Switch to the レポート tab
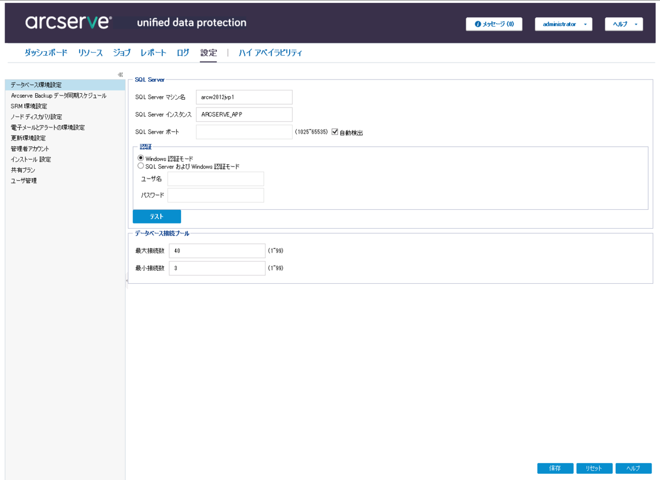The width and height of the screenshot is (660, 480). pyautogui.click(x=153, y=53)
